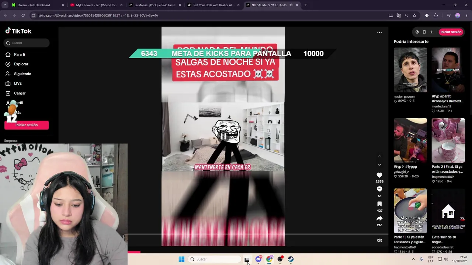Viewport: 472px width, 265px height.
Task: Switch to Myke Towers - Girl tab
Action: 96,5
